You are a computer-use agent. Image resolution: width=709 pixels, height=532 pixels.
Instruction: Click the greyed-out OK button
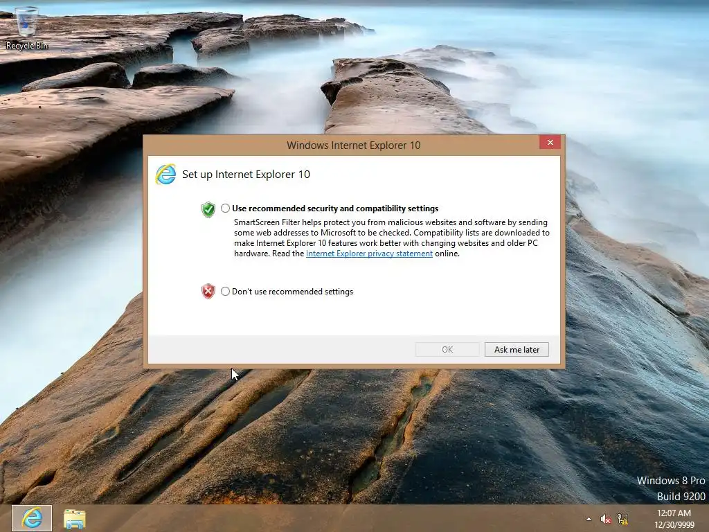click(447, 350)
